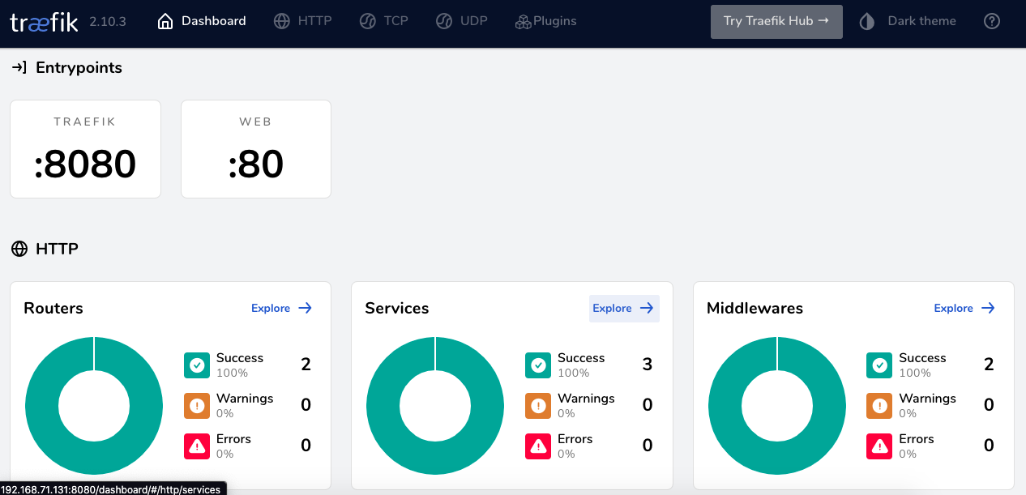
Task: Click the globe icon beside HTTP heading
Action: coord(19,249)
